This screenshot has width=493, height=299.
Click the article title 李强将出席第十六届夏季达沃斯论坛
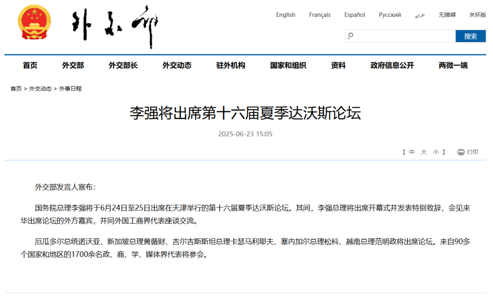point(245,113)
